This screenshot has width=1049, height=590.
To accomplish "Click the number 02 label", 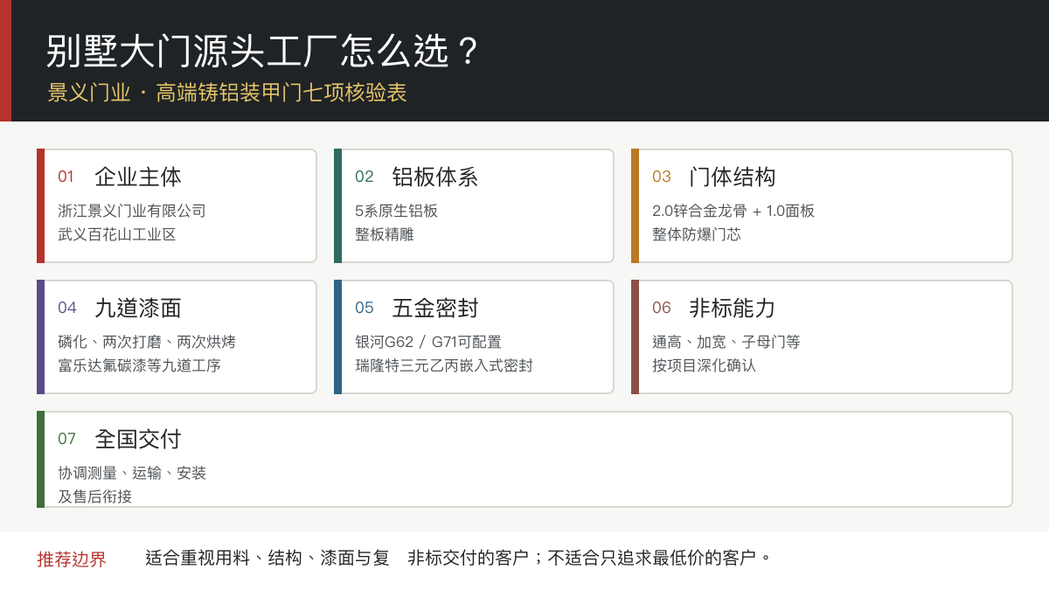I will tap(365, 177).
